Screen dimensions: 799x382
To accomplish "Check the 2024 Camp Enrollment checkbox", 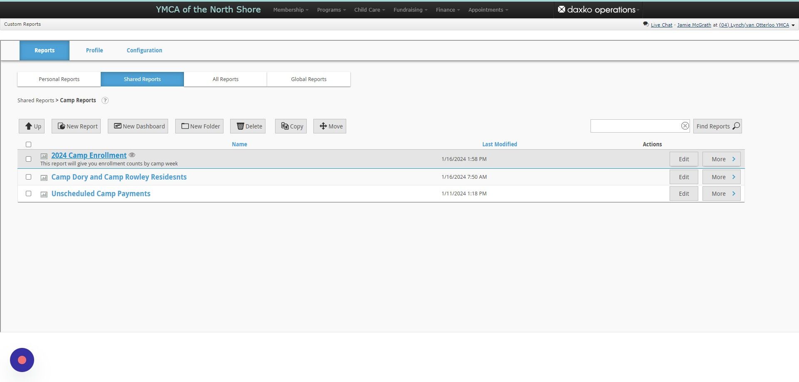I will (x=29, y=159).
